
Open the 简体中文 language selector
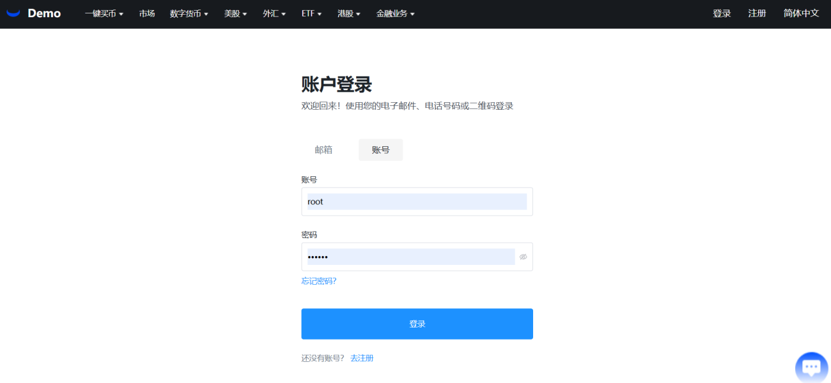801,13
